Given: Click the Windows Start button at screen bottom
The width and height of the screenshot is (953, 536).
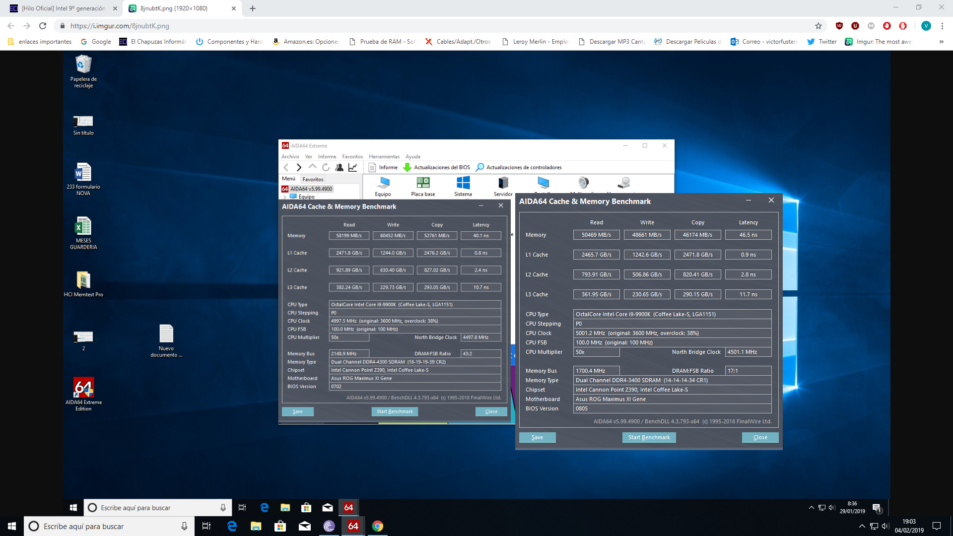Looking at the screenshot, I should tap(12, 526).
